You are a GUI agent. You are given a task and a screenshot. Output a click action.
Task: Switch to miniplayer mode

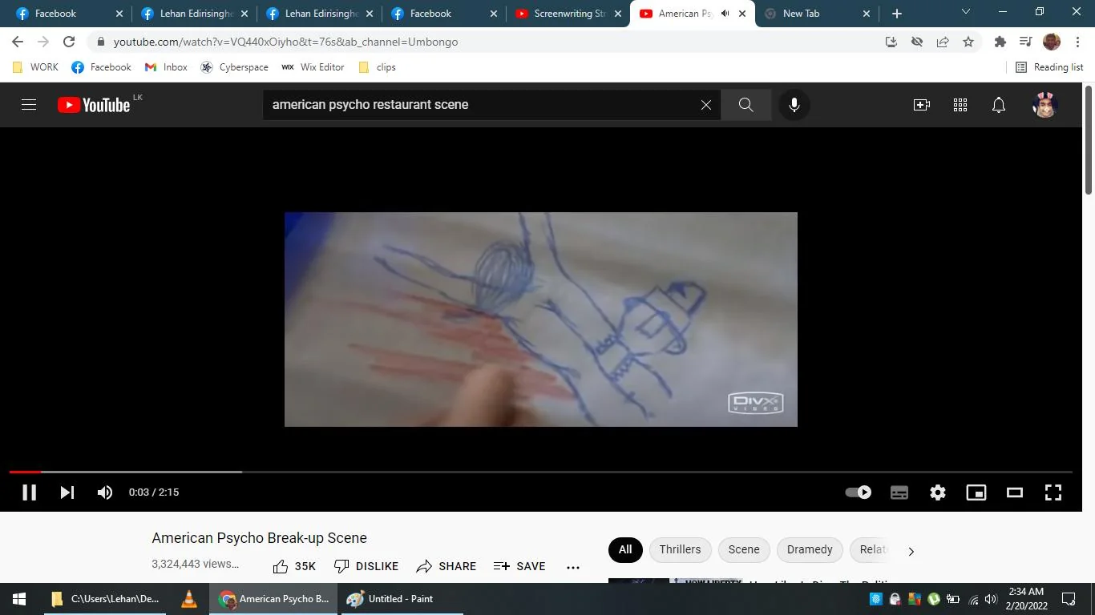click(976, 492)
